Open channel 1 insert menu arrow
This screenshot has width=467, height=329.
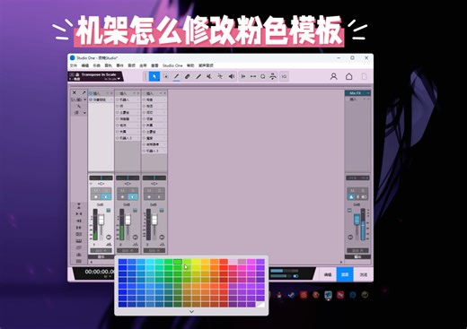point(108,93)
